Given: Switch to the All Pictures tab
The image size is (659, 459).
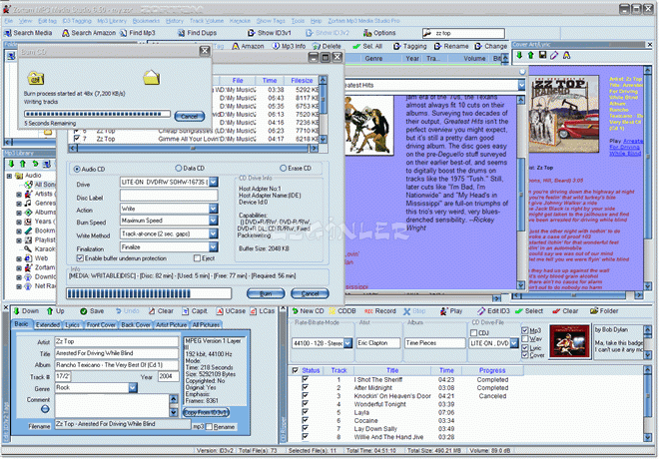Looking at the screenshot, I should [206, 325].
